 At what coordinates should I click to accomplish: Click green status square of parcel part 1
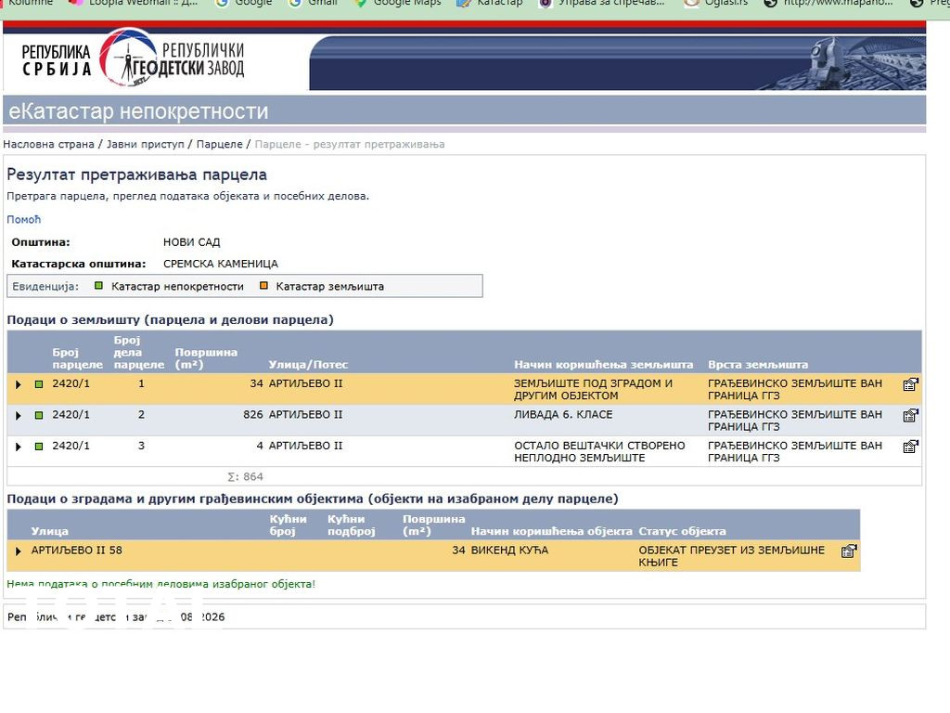tap(39, 384)
